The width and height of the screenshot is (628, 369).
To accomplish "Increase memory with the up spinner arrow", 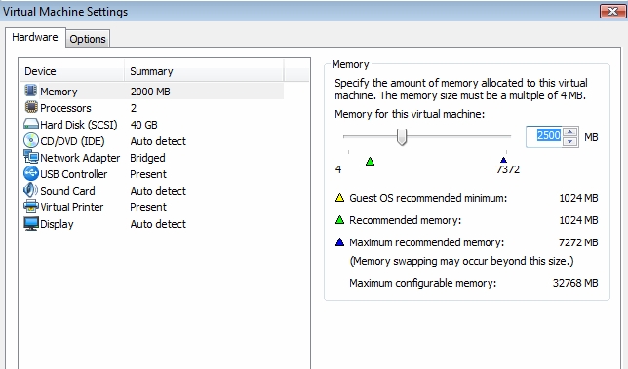I will pos(569,132).
